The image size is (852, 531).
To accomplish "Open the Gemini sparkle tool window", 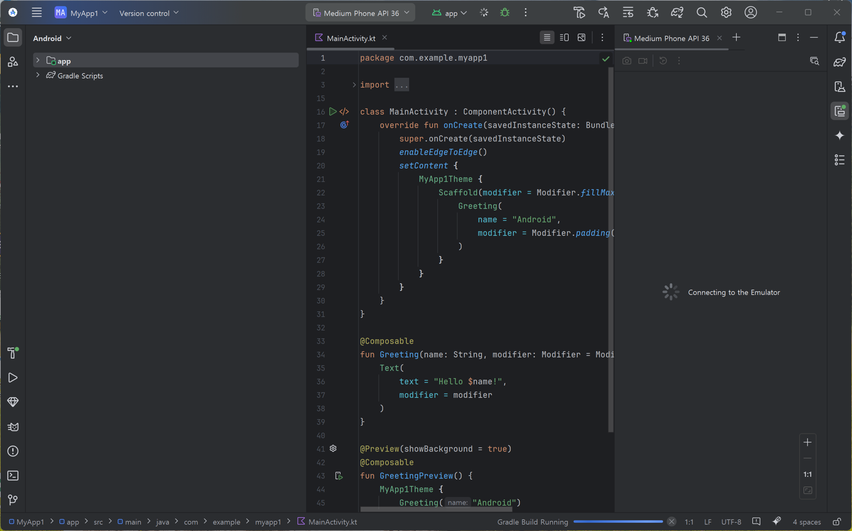I will tap(840, 135).
